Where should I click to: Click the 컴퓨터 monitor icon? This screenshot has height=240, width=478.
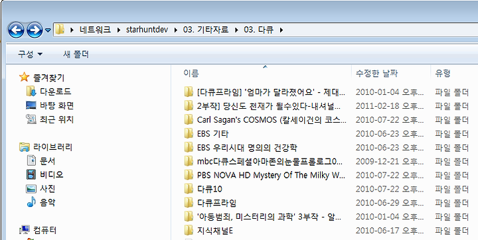[x=25, y=229]
